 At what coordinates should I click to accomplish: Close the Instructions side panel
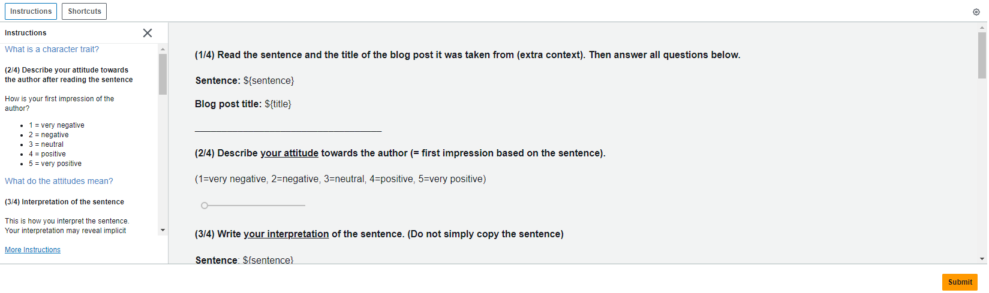click(148, 33)
